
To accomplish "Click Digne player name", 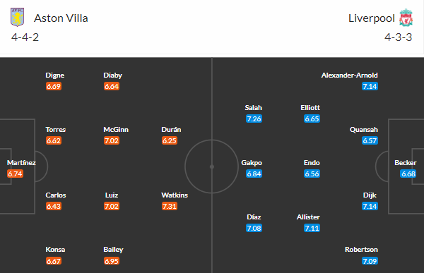I will (x=55, y=75).
